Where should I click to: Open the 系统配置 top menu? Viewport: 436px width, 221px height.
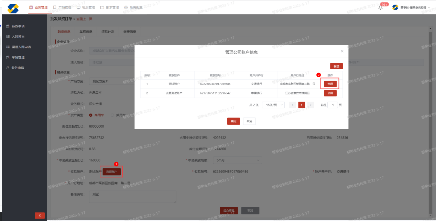click(x=133, y=7)
